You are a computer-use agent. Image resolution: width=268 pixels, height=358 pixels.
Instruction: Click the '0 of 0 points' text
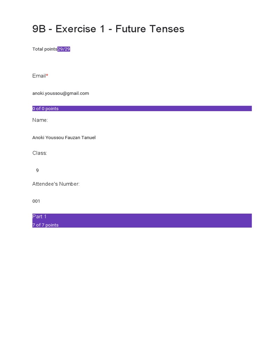tap(45, 109)
